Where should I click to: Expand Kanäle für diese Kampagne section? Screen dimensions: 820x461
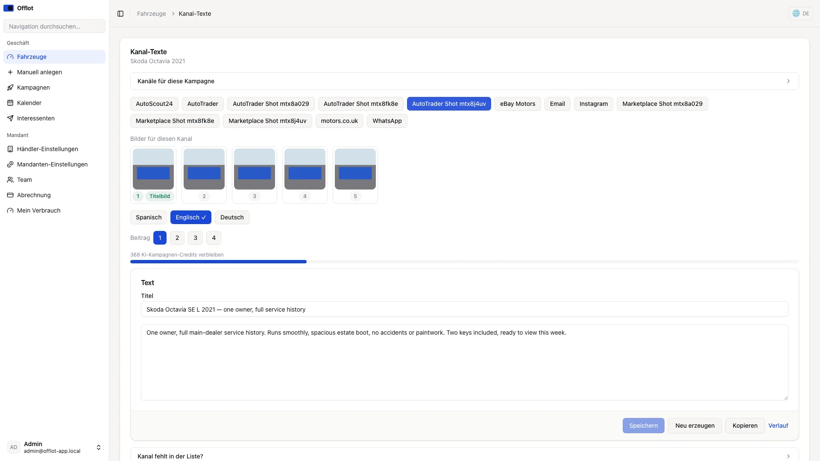pyautogui.click(x=465, y=81)
